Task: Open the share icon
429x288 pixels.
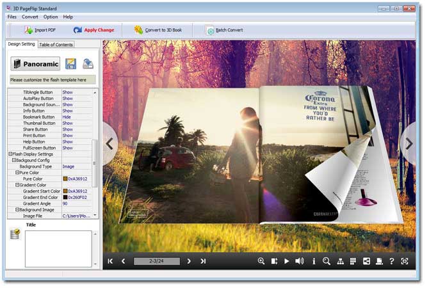Action: [x=366, y=261]
